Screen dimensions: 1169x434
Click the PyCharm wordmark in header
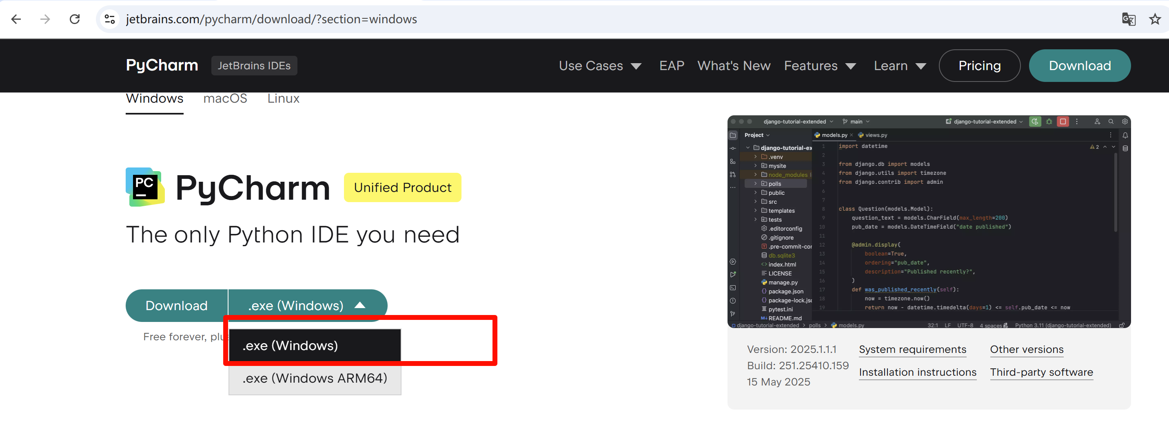pyautogui.click(x=162, y=66)
